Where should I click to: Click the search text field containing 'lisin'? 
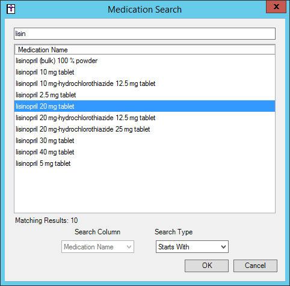click(x=144, y=34)
